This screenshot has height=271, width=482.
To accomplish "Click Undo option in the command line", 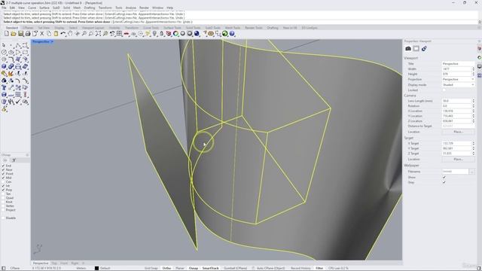I will (x=188, y=22).
